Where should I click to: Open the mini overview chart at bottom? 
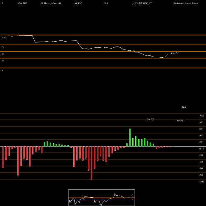pyautogui.click(x=102, y=197)
